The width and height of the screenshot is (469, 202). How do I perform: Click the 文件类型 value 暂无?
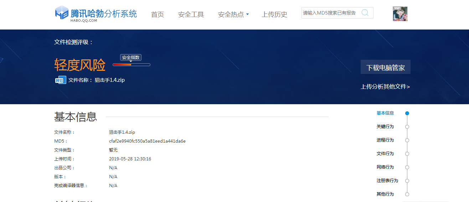coord(113,150)
